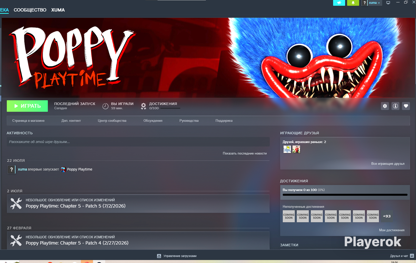416x263 pixels.
Task: Open the Центр сообщества tab
Action: coord(112,121)
